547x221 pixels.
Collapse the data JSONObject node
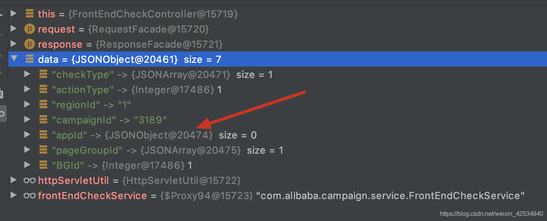click(14, 59)
